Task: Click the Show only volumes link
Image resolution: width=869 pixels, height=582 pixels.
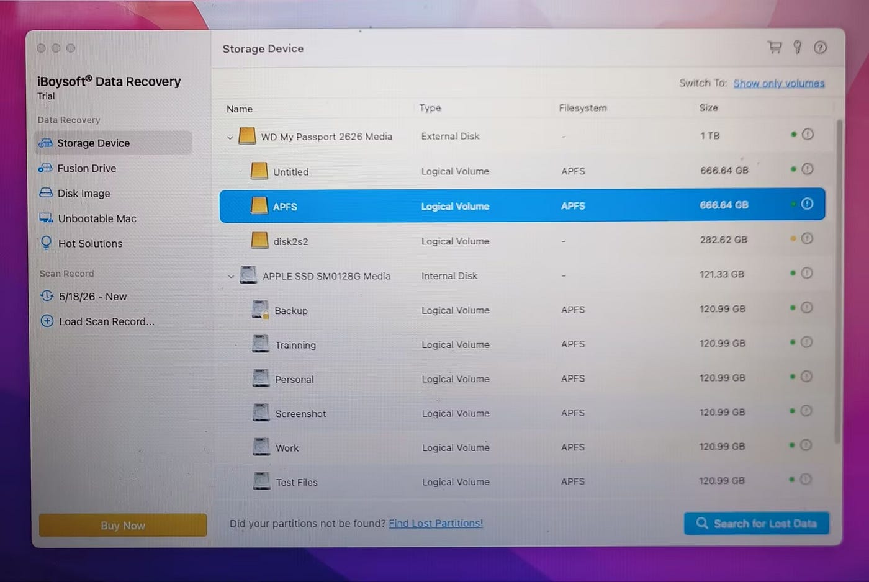Action: tap(779, 83)
